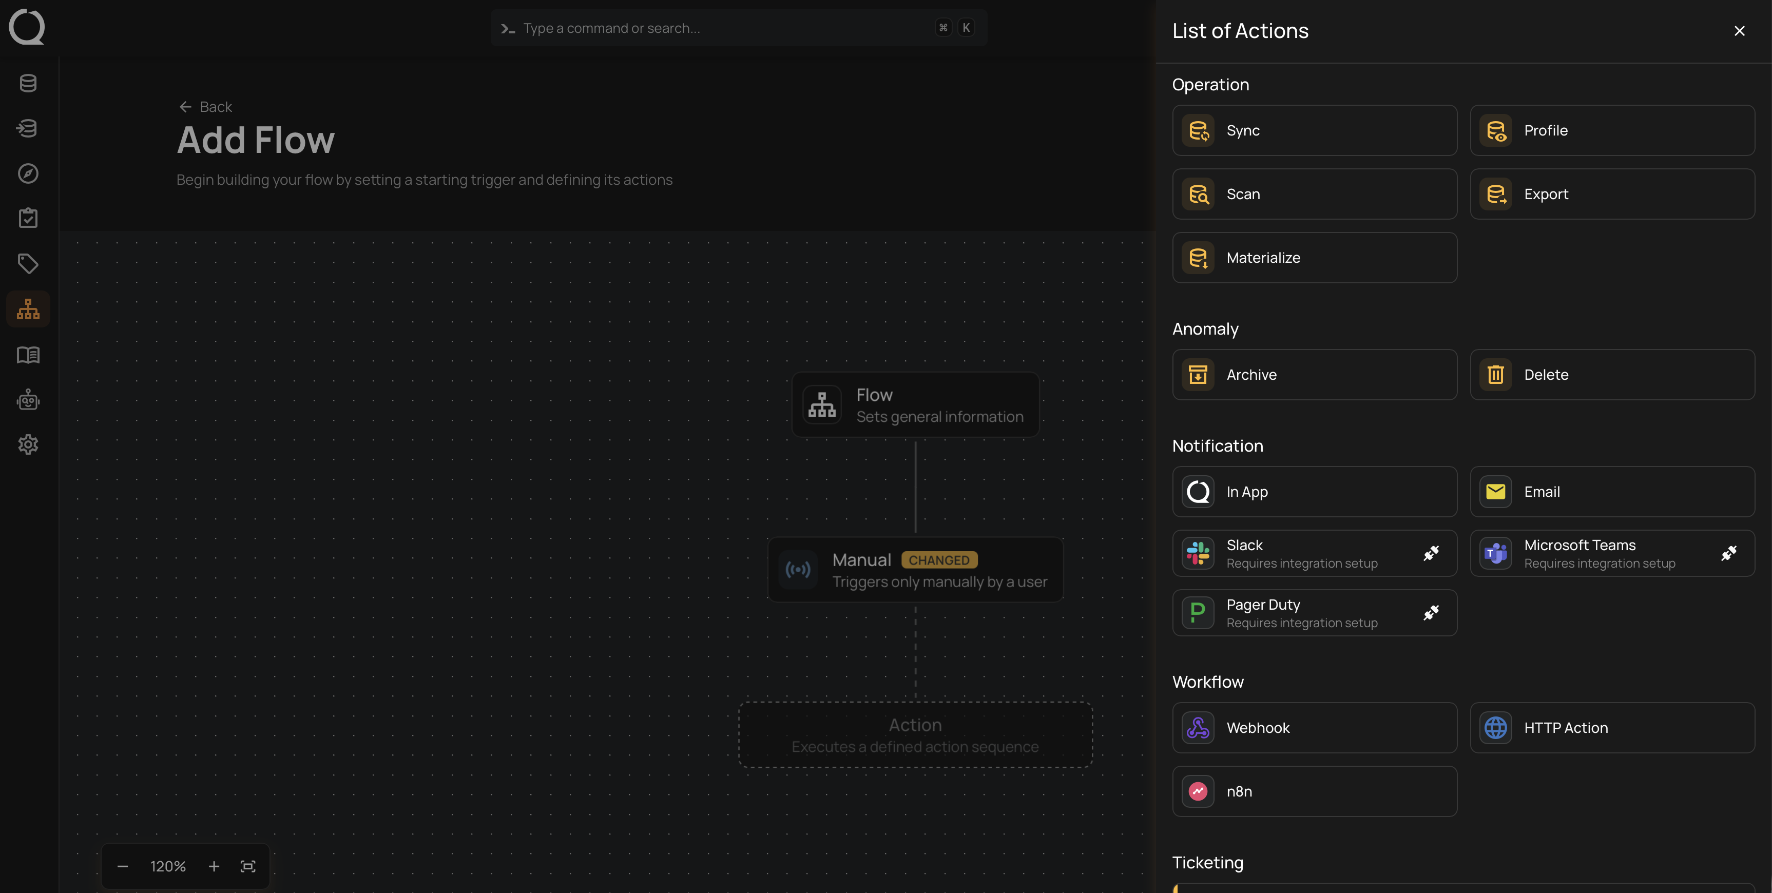Click the Qualytics logo at top left
1772x893 pixels.
click(27, 26)
